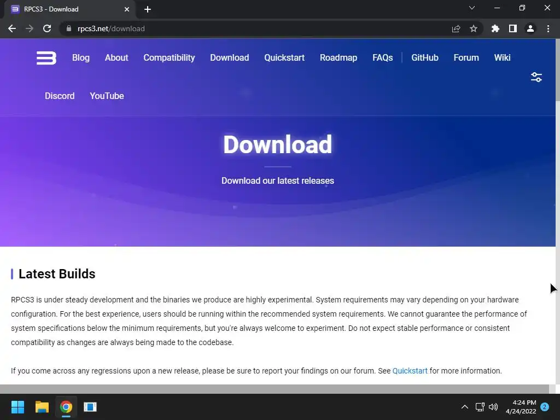The image size is (560, 420).
Task: Click the Latest Builds heading
Action: coord(57,274)
